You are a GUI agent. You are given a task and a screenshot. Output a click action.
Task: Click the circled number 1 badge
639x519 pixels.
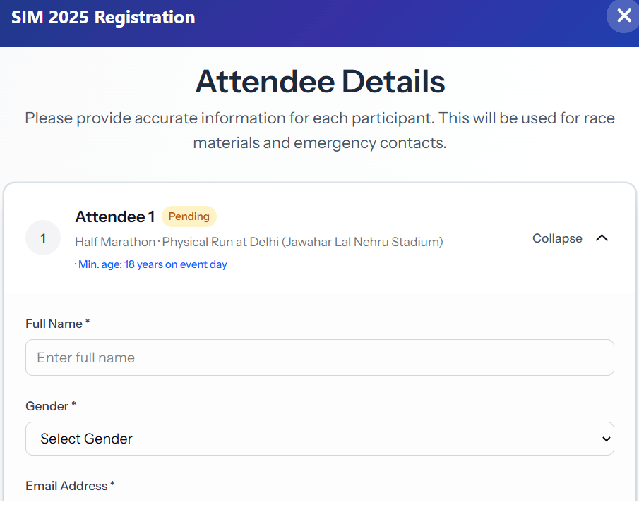42,238
